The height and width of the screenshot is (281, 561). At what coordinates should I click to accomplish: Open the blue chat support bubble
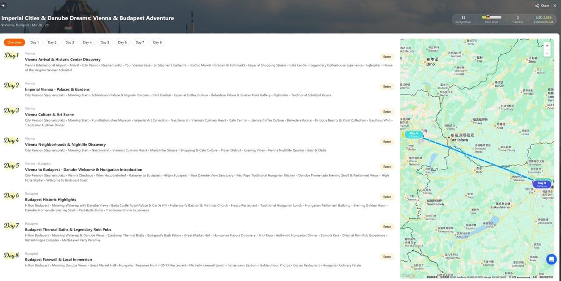point(551,259)
